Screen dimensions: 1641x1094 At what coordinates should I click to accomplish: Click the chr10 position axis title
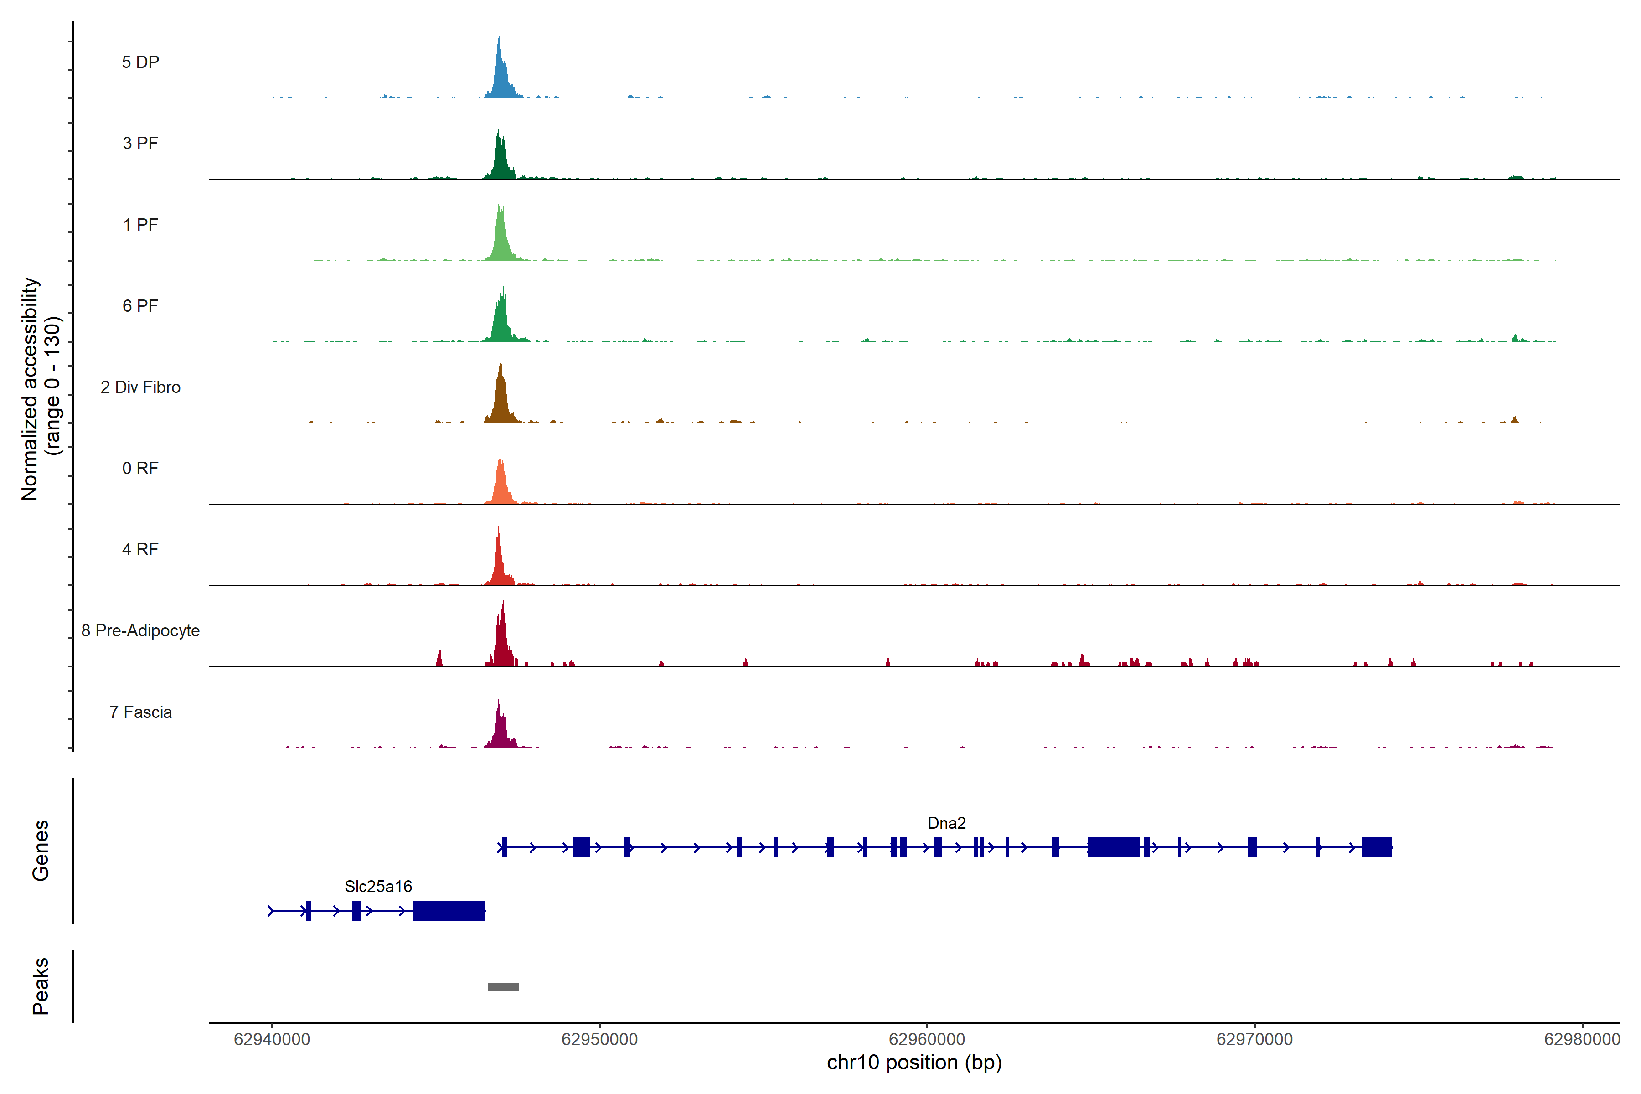pos(914,1063)
